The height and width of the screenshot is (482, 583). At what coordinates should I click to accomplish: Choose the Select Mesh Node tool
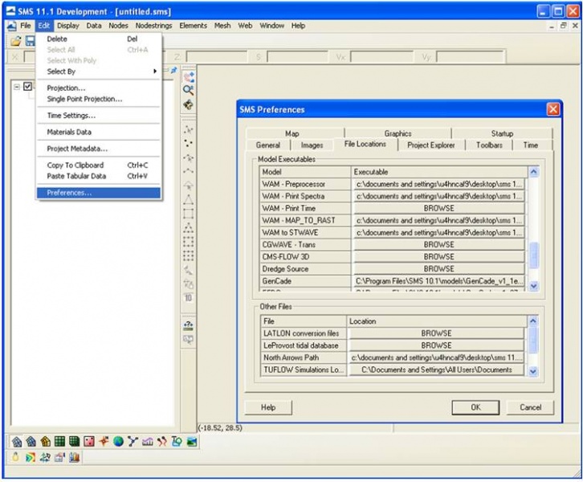click(189, 129)
